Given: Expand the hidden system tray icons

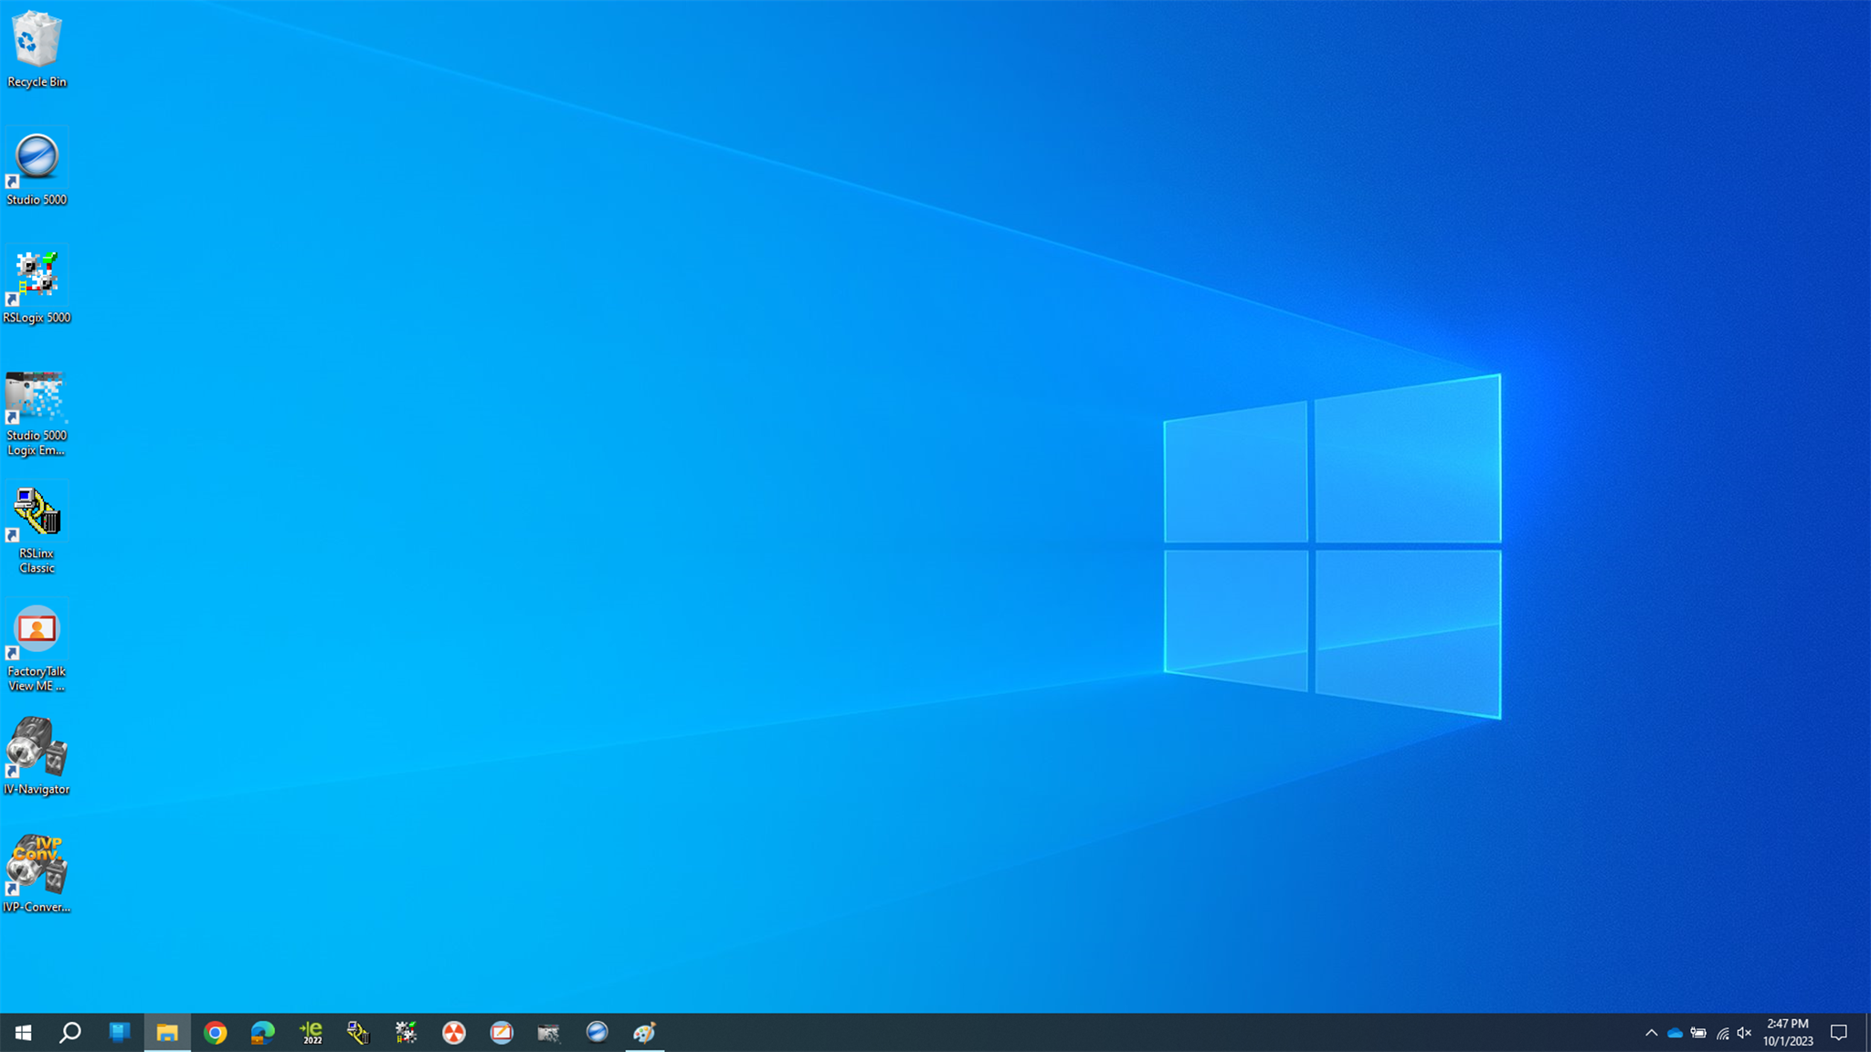Looking at the screenshot, I should (1651, 1033).
